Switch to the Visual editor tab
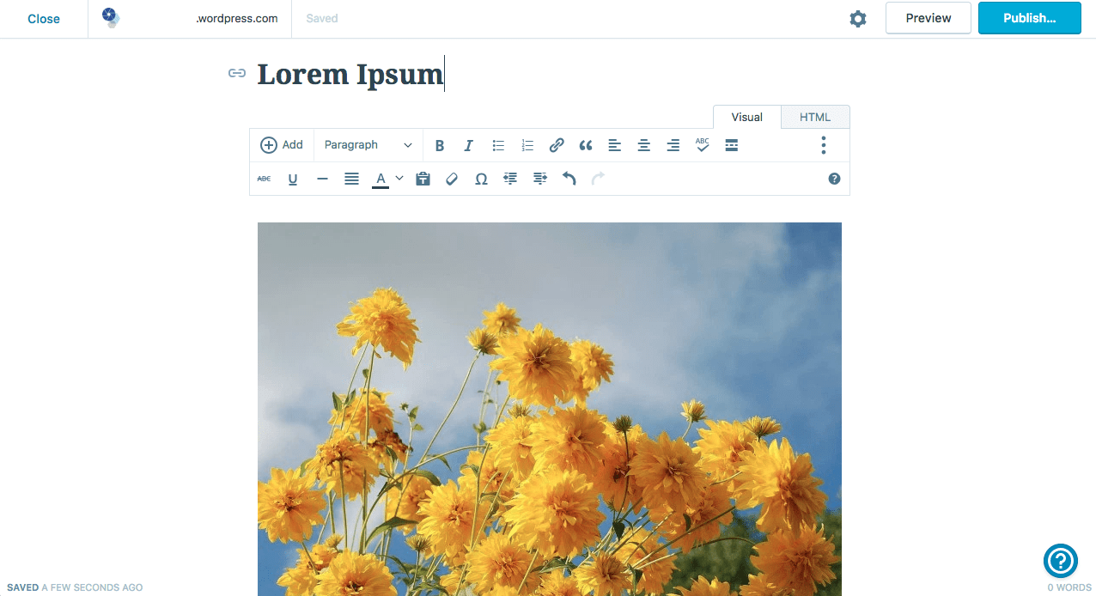Viewport: 1096px width, 596px height. [747, 117]
